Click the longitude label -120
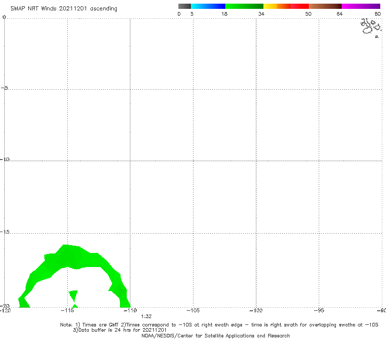This screenshot has height=339, width=386. click(x=5, y=310)
